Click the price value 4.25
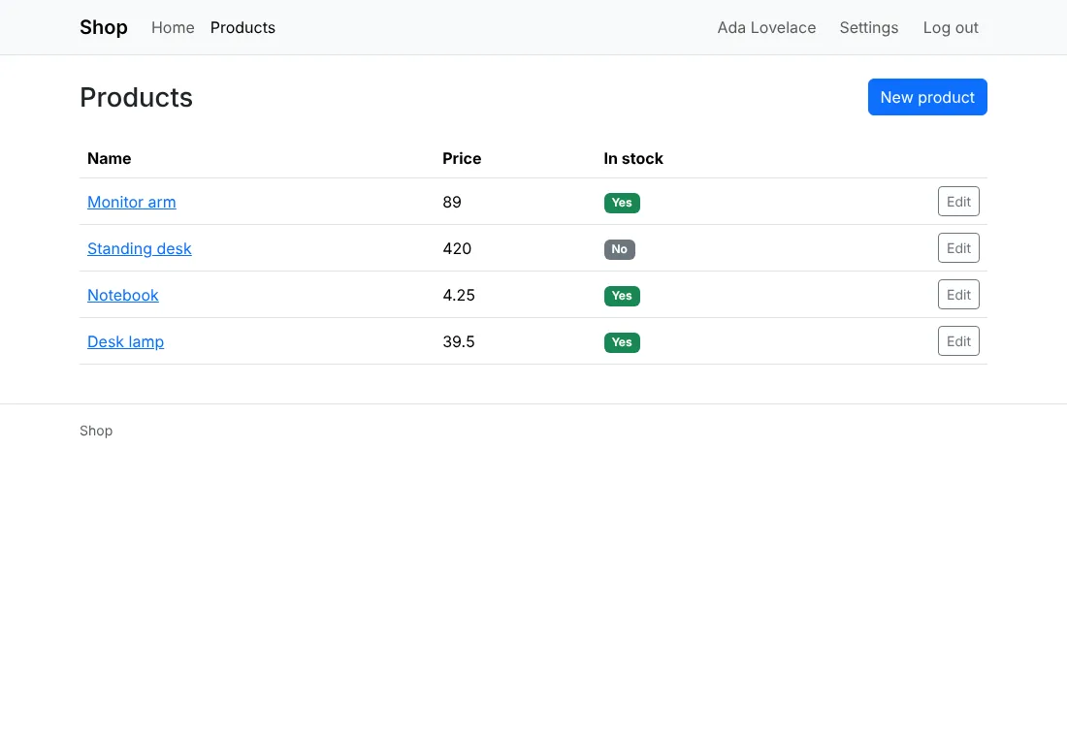1067x737 pixels. coord(459,296)
